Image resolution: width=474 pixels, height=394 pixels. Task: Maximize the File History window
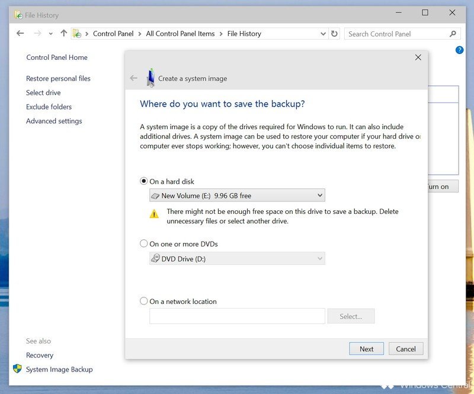(425, 12)
